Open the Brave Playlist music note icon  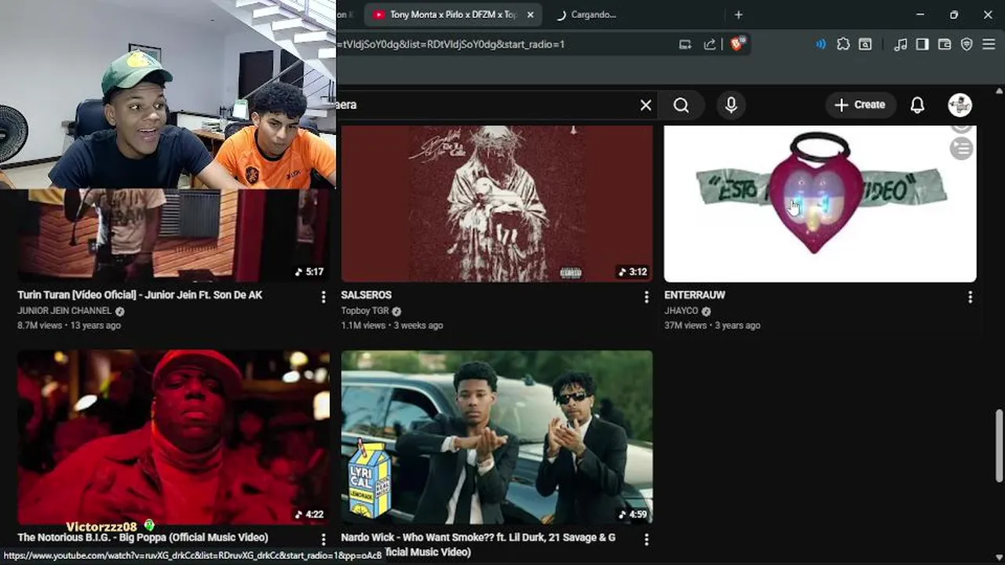(x=901, y=45)
